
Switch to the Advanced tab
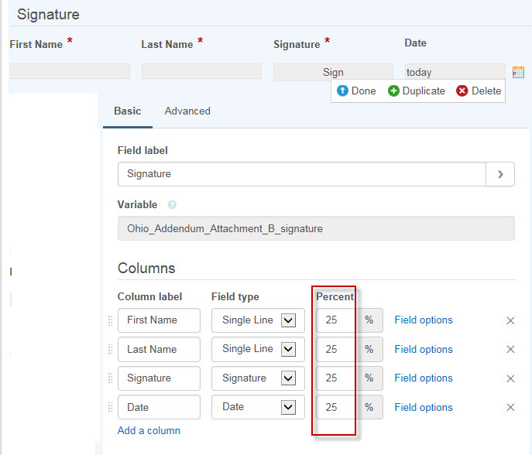pyautogui.click(x=187, y=111)
